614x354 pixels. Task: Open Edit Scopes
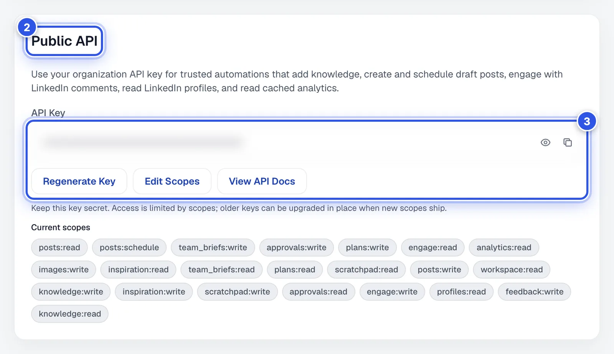172,181
